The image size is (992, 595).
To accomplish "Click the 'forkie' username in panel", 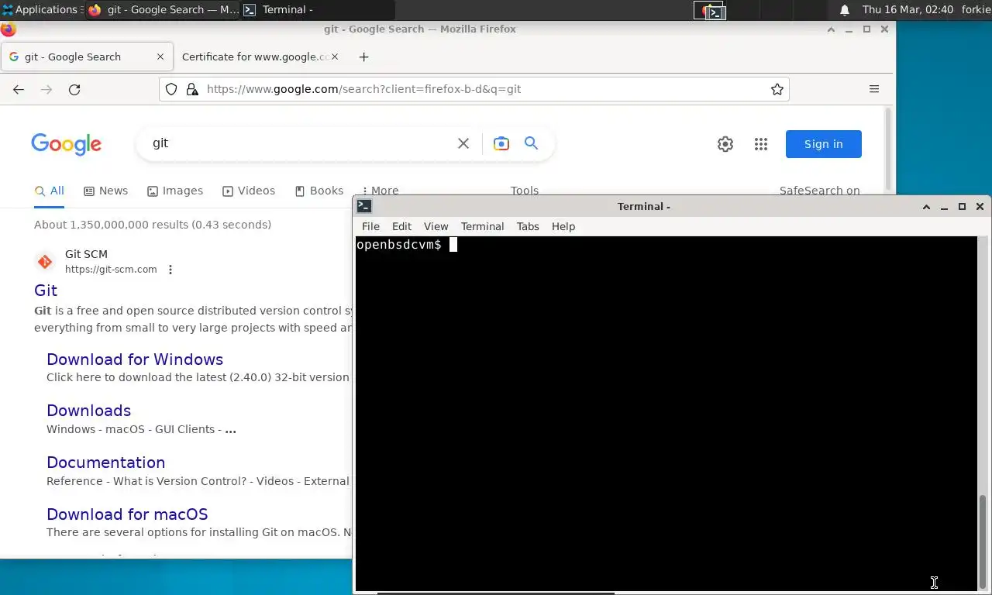I will [x=976, y=10].
